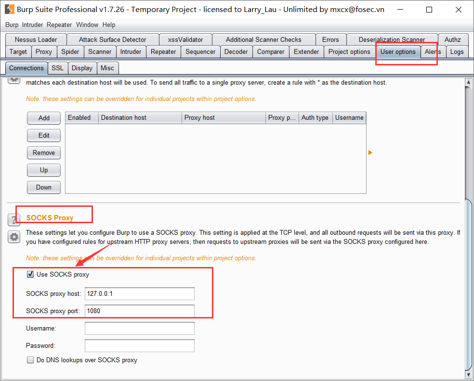Viewport: 474px width, 381px height.
Task: Focus the SOCKS proxy host field
Action: (140, 294)
